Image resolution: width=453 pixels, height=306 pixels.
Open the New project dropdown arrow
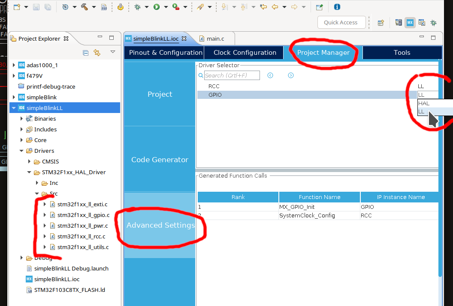[26, 7]
